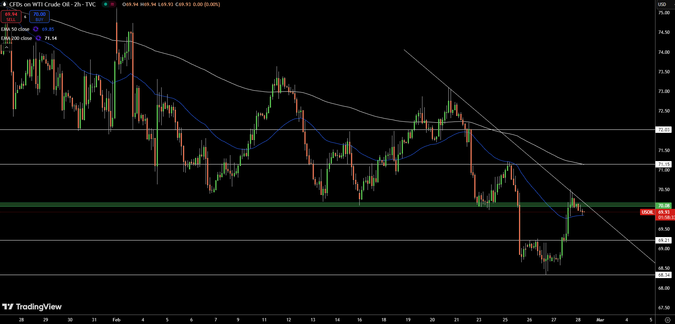Click the 70.00 BUY button
The width and height of the screenshot is (675, 324).
point(39,17)
